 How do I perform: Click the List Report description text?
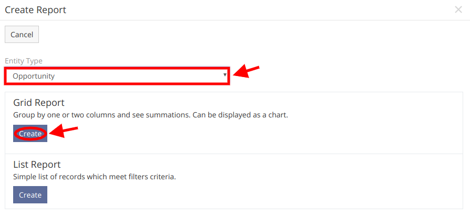click(x=95, y=177)
